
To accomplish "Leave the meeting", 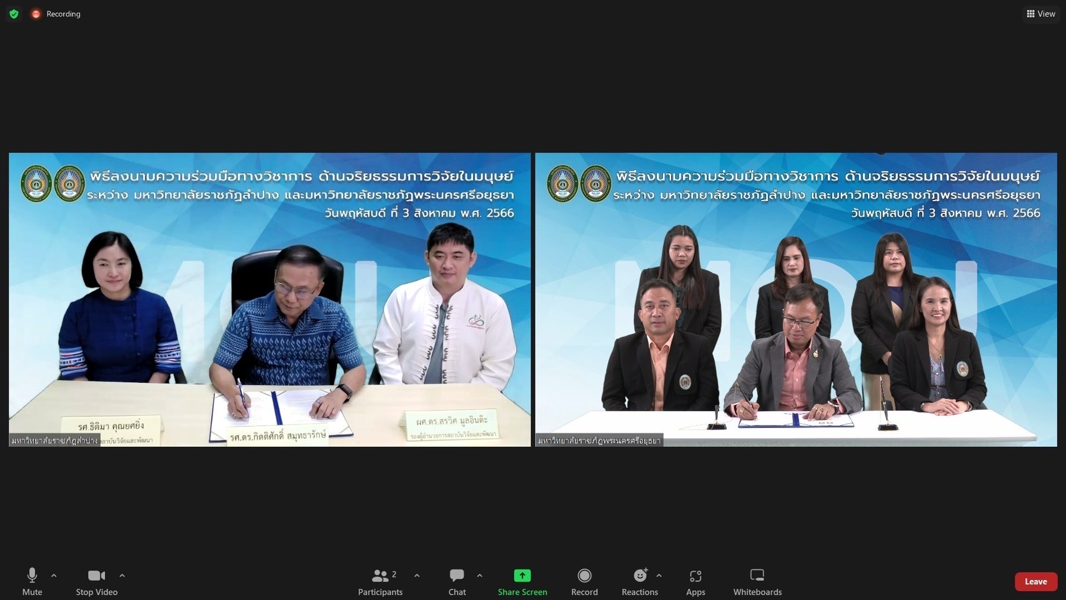I will (1036, 581).
